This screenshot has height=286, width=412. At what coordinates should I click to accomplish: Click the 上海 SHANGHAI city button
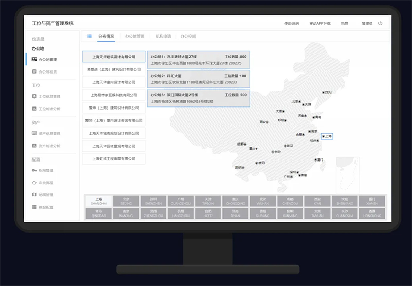99,201
